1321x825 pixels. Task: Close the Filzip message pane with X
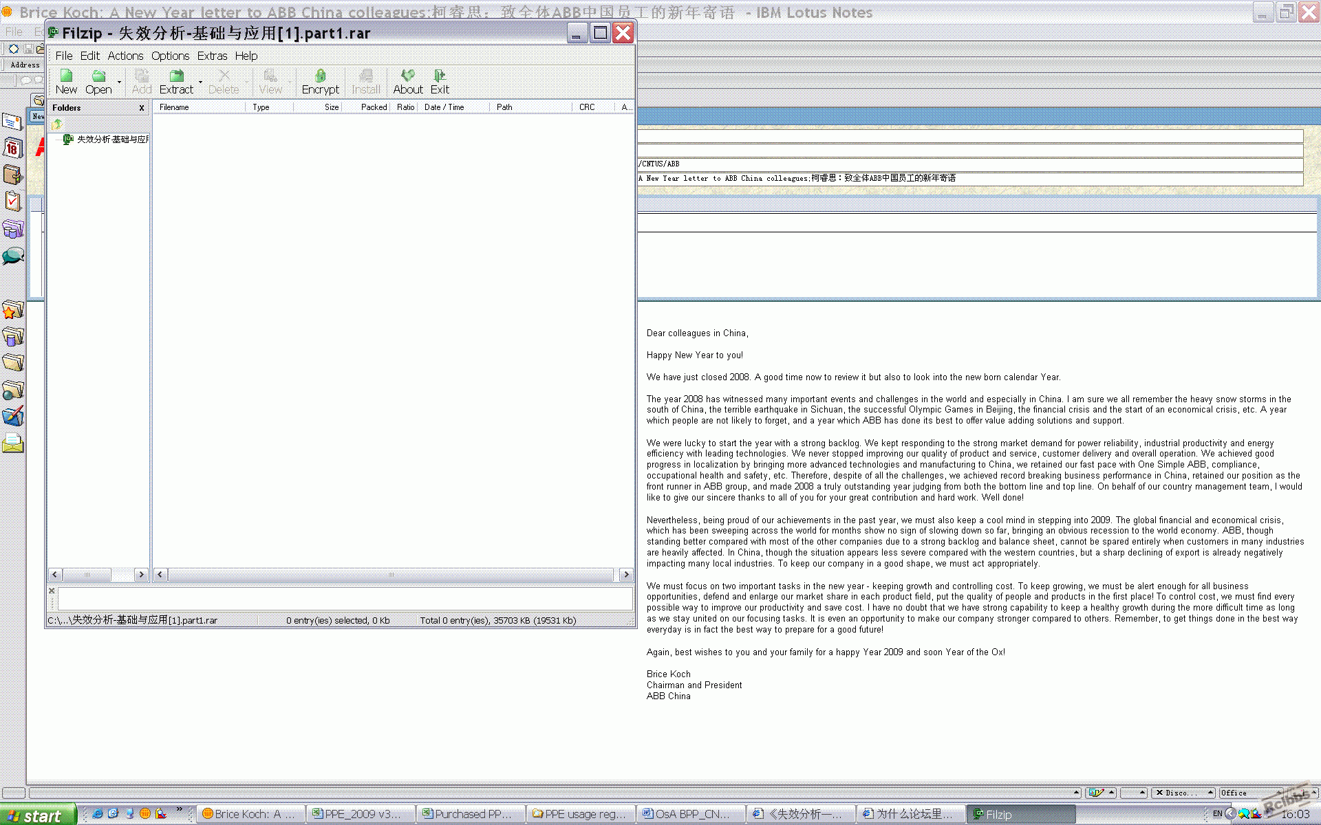[x=52, y=591]
